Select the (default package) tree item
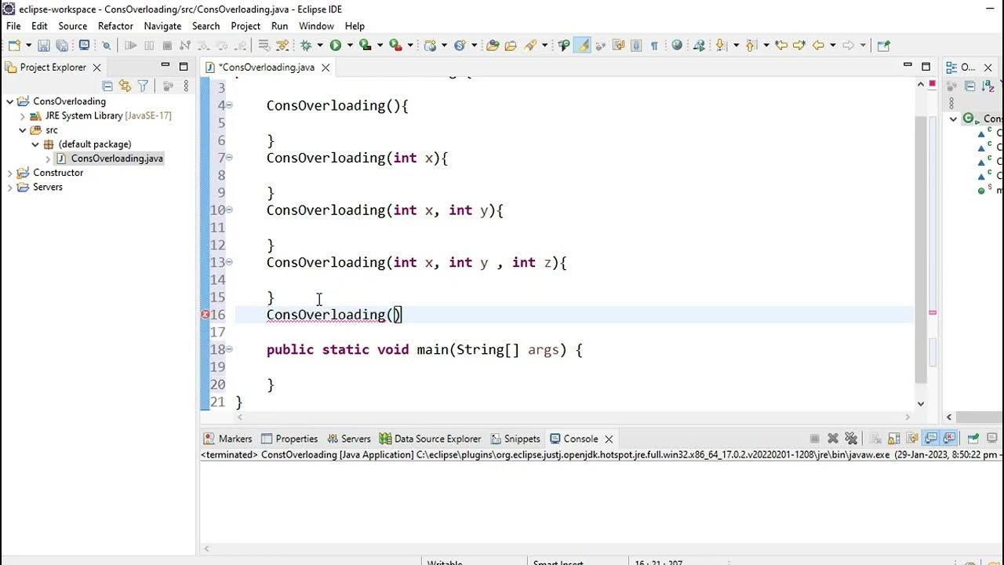 pos(88,144)
